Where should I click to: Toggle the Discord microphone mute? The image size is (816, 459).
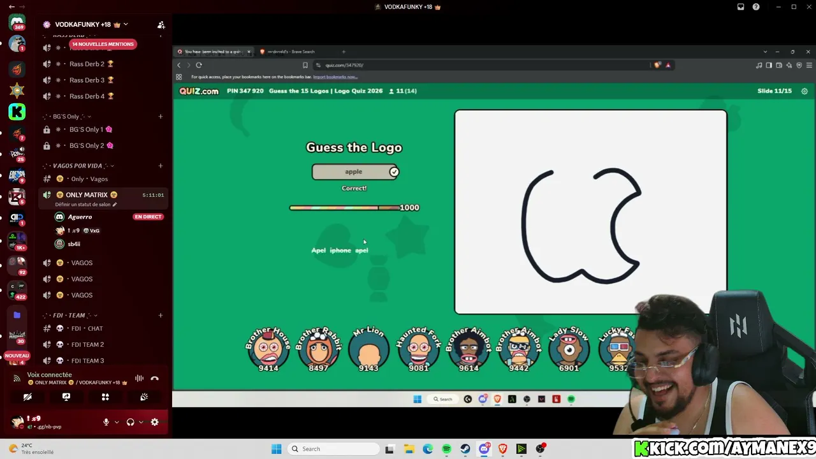click(106, 422)
